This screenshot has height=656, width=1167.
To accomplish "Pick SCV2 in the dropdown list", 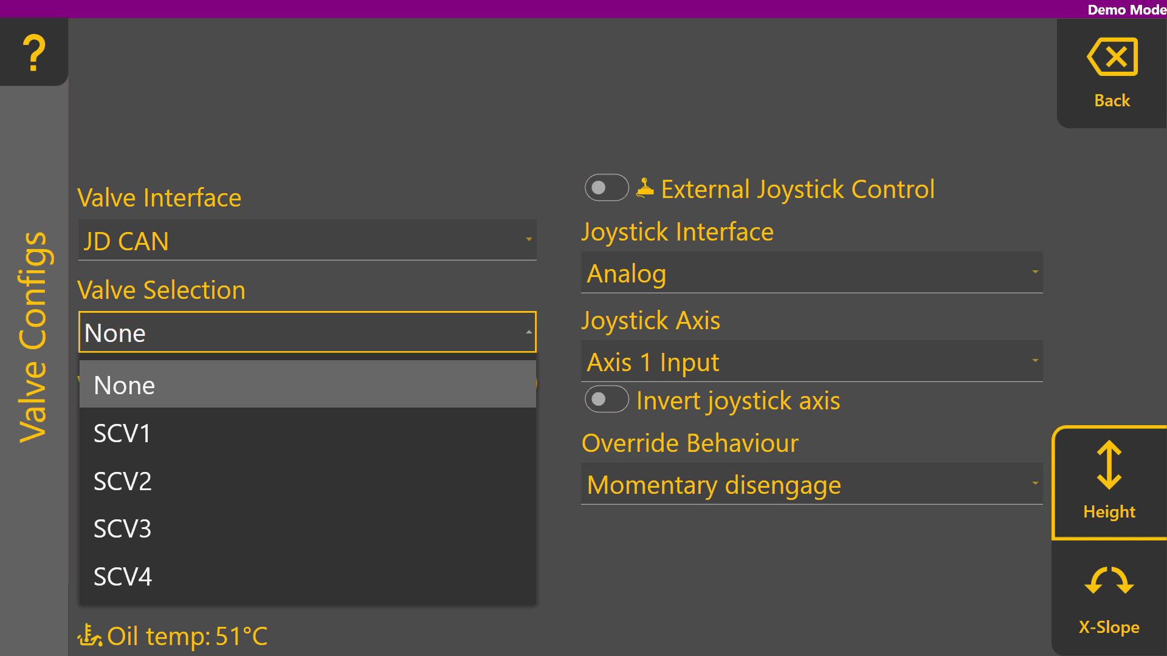I will pyautogui.click(x=307, y=481).
